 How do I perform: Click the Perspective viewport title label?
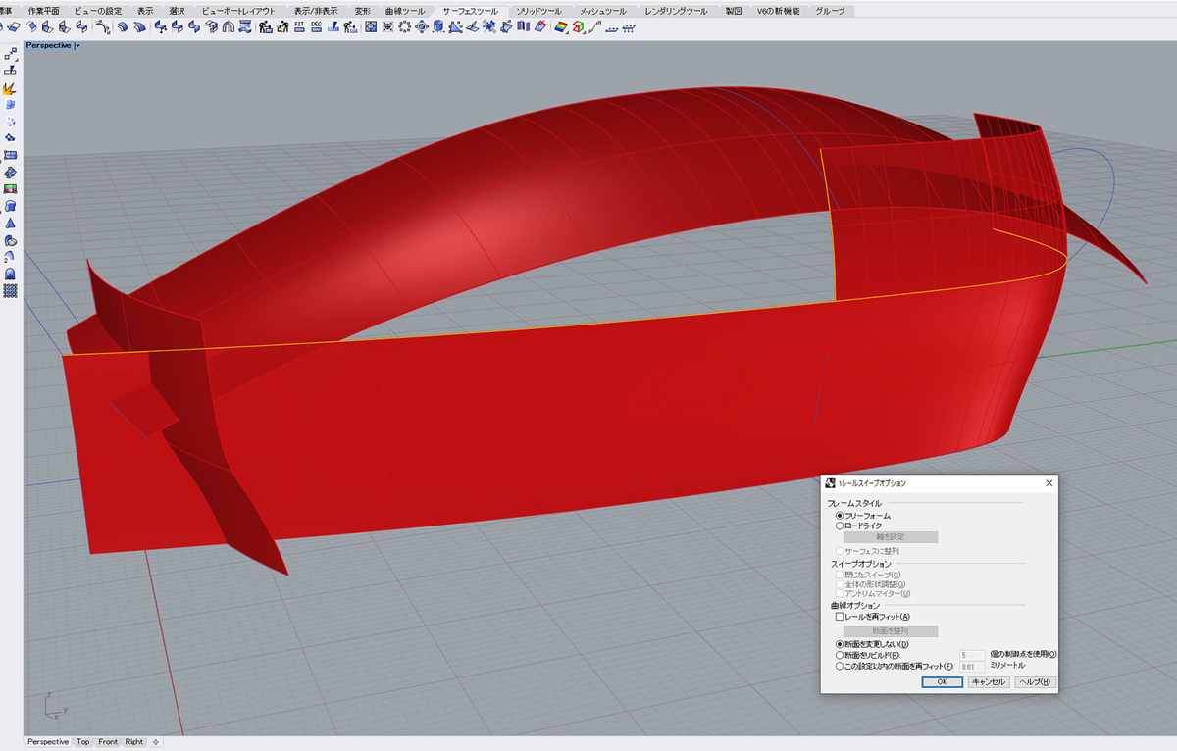pos(48,45)
